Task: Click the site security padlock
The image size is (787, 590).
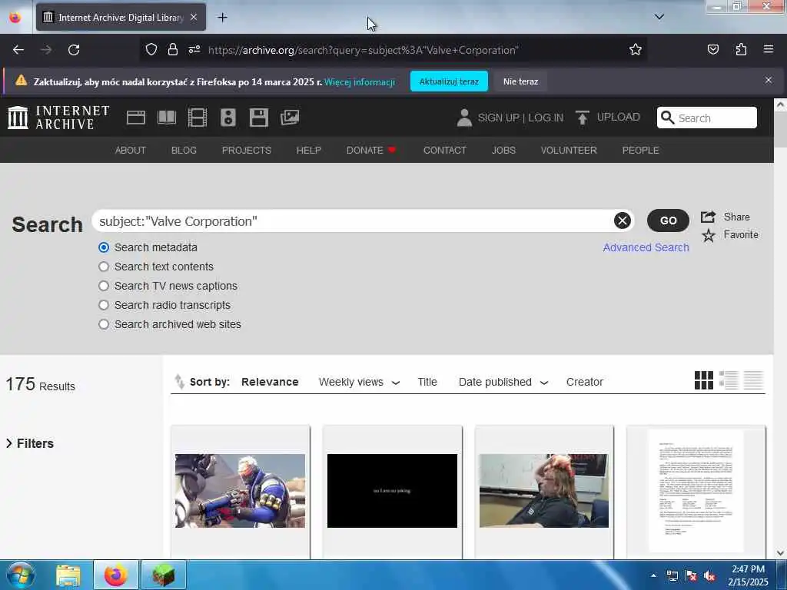Action: 173,50
